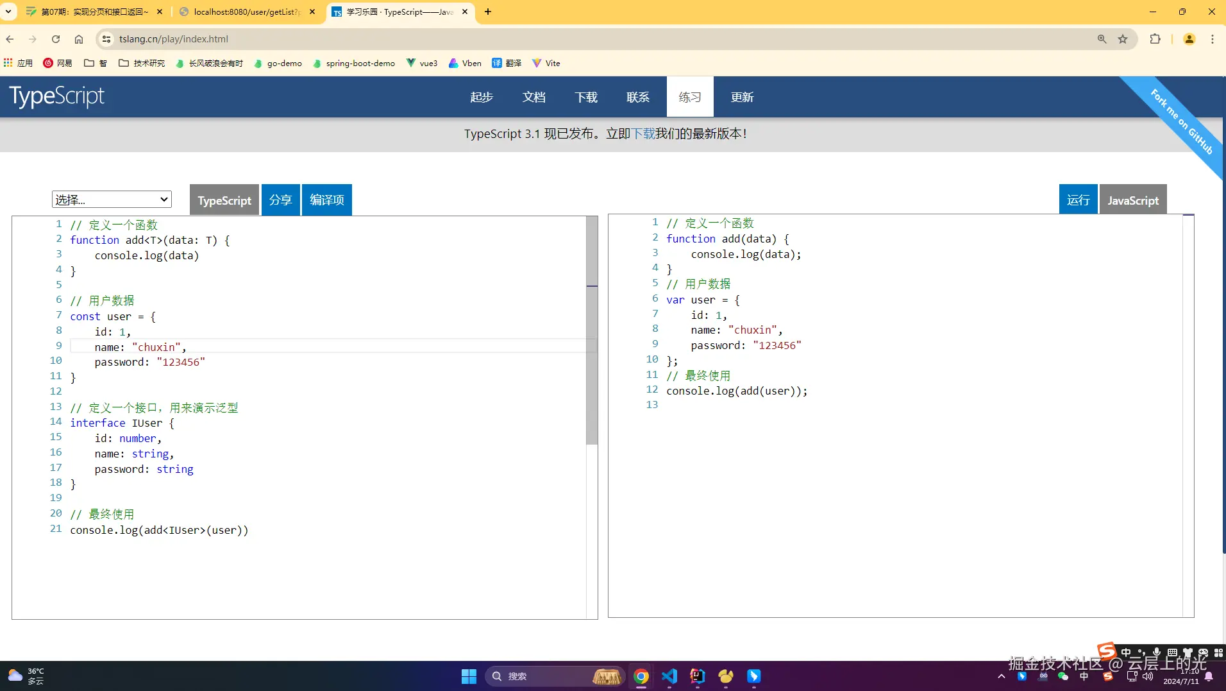Open the yellow Navicat taskbar icon
This screenshot has height=691, width=1226.
point(726,676)
